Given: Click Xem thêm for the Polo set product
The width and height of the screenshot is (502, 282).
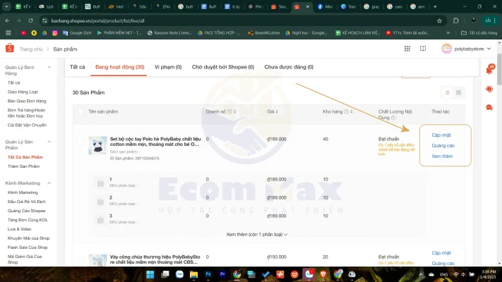Looking at the screenshot, I should 442,157.
